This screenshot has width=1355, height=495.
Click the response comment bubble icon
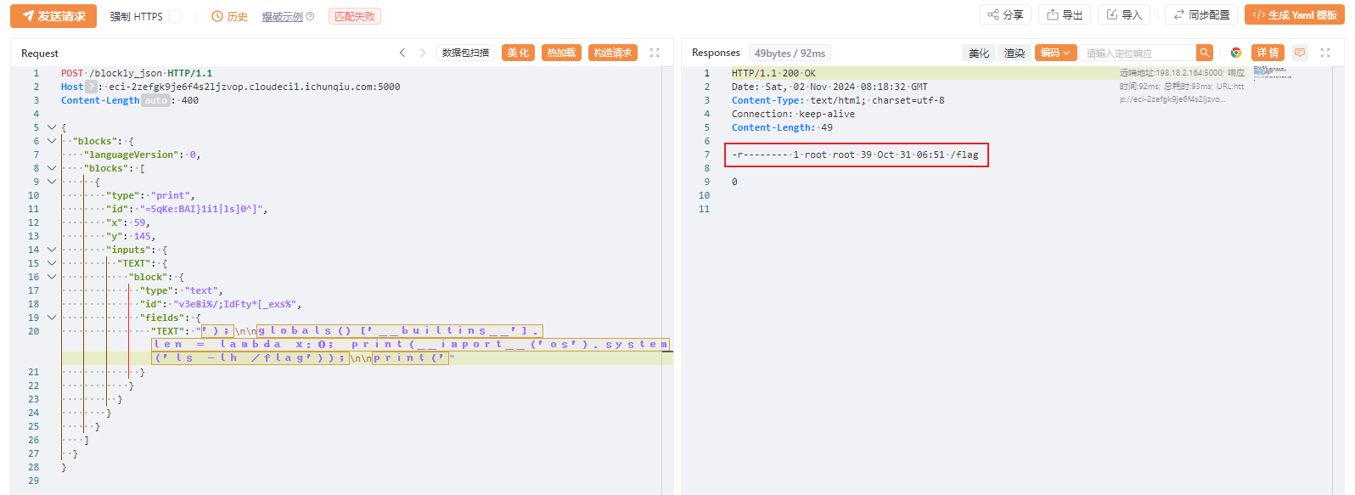coord(1300,53)
